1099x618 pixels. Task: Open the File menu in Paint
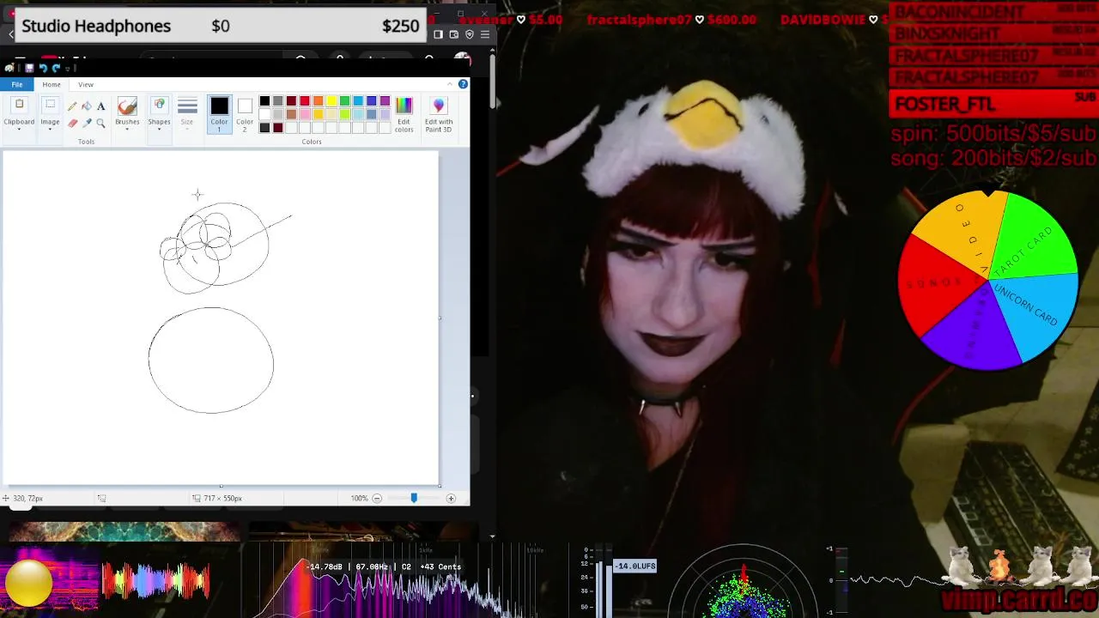17,84
